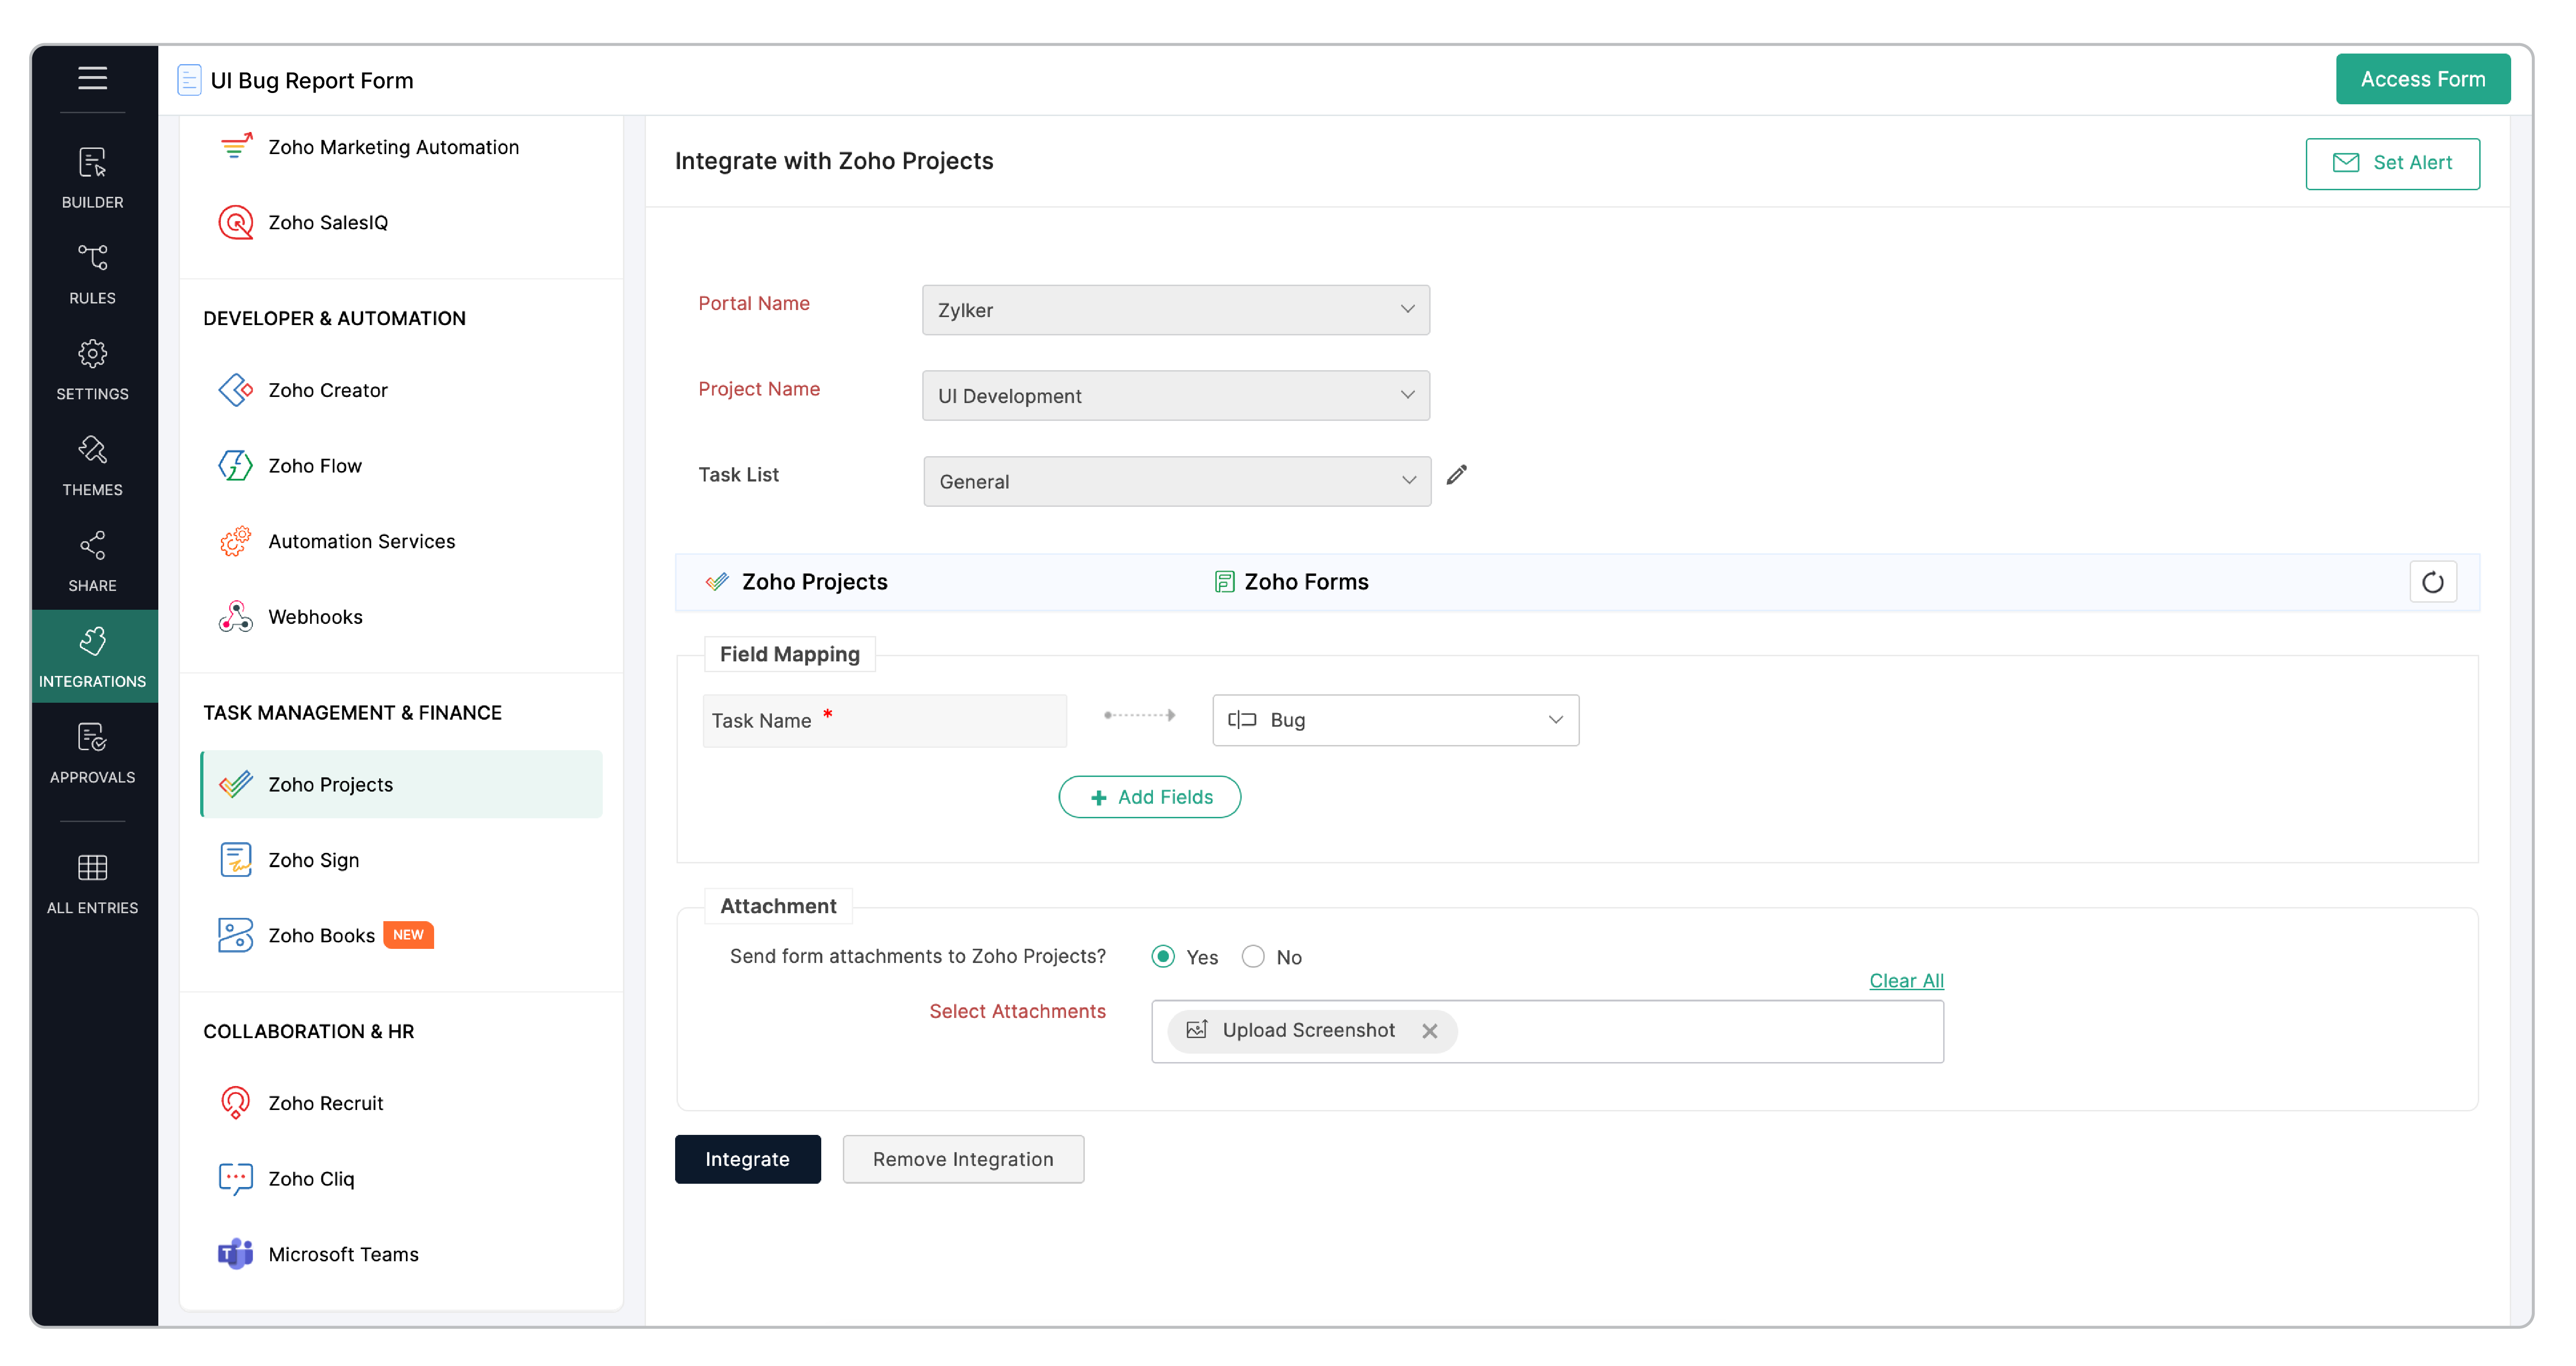Click the Integrate button
This screenshot has width=2576, height=1366.
[747, 1159]
